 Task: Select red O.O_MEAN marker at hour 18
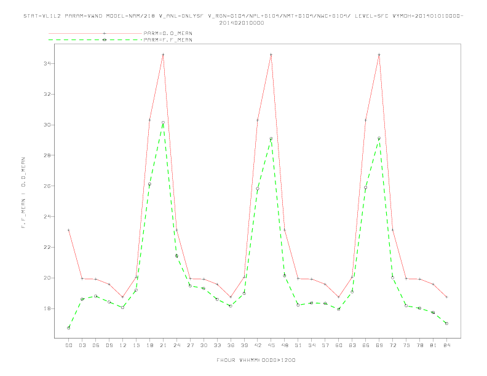149,120
